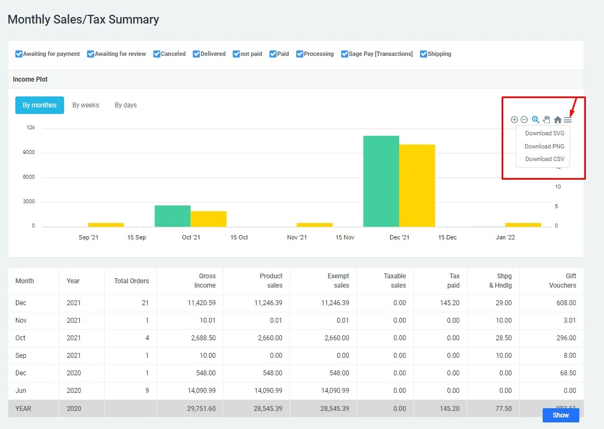Zoom out on the income chart
This screenshot has height=429, width=604.
(x=525, y=119)
